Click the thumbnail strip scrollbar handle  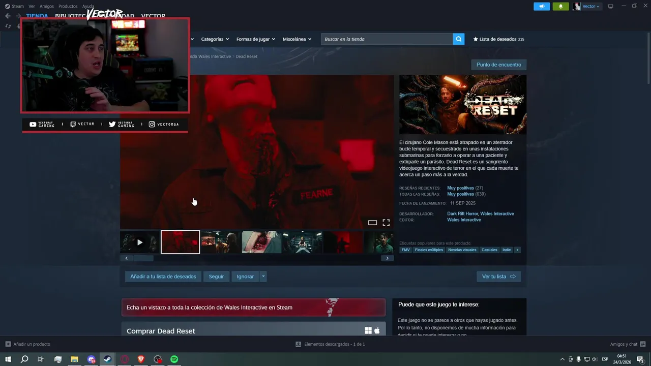143,258
